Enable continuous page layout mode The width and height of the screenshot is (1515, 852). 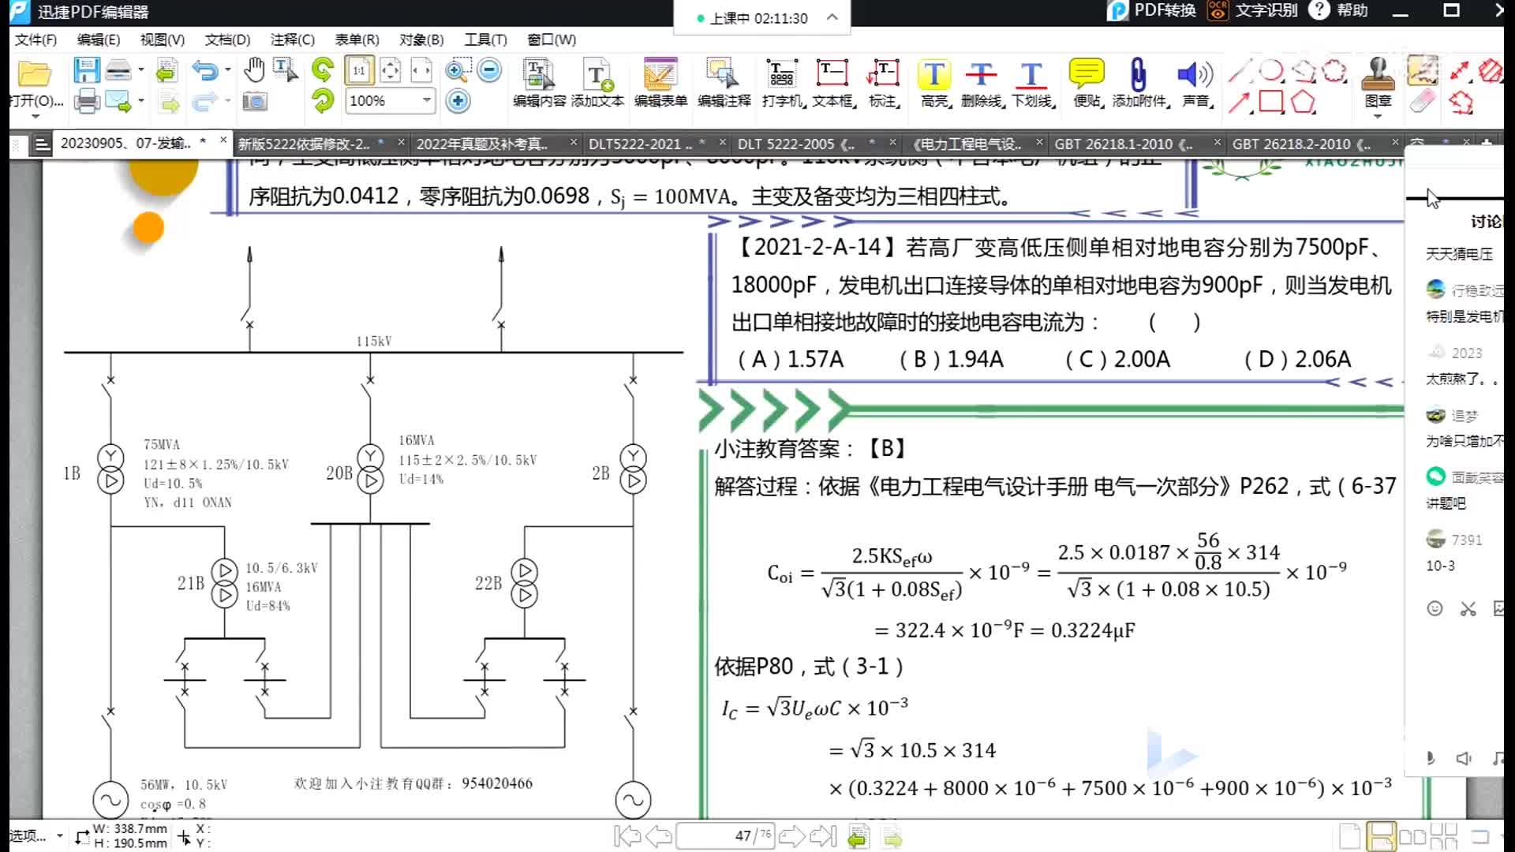coord(1381,836)
